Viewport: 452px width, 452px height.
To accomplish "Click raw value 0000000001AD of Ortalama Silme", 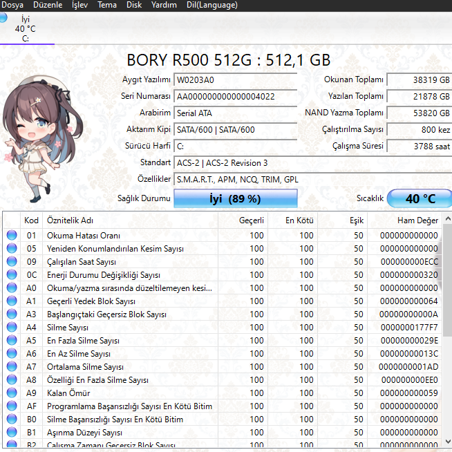I will click(408, 367).
